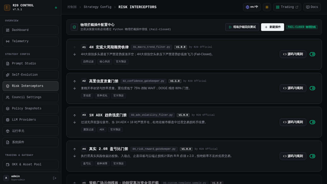Click the 4H 宏观大周期顺势铁律 title
Screen dimensions: 327x184
pos(109,47)
